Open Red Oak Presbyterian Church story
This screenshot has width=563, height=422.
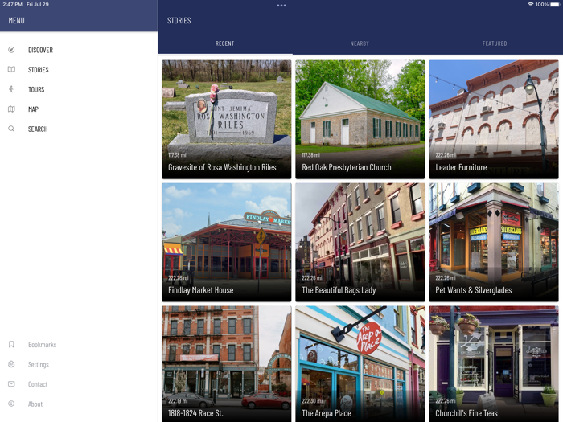tap(360, 119)
